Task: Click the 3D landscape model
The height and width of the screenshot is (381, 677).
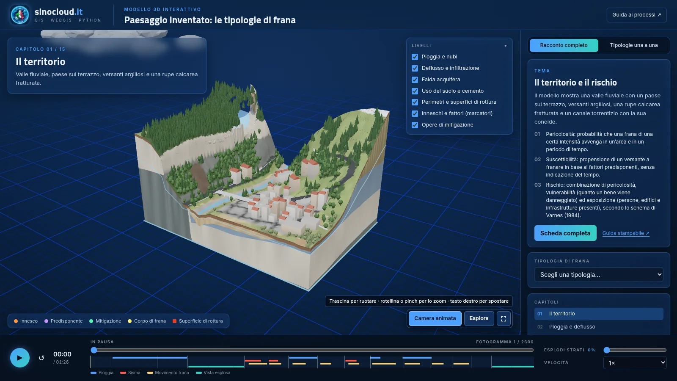Action: click(x=262, y=186)
